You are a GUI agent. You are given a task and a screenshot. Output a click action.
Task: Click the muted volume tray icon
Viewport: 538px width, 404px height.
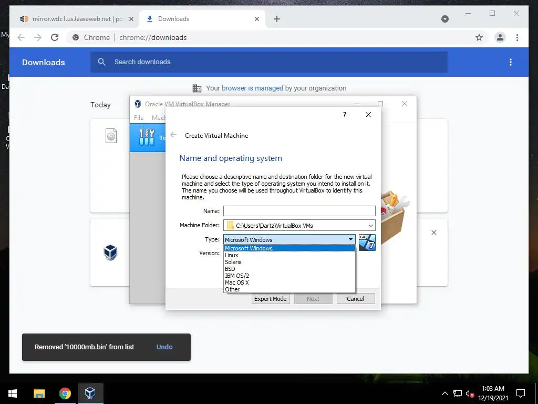[470, 393]
